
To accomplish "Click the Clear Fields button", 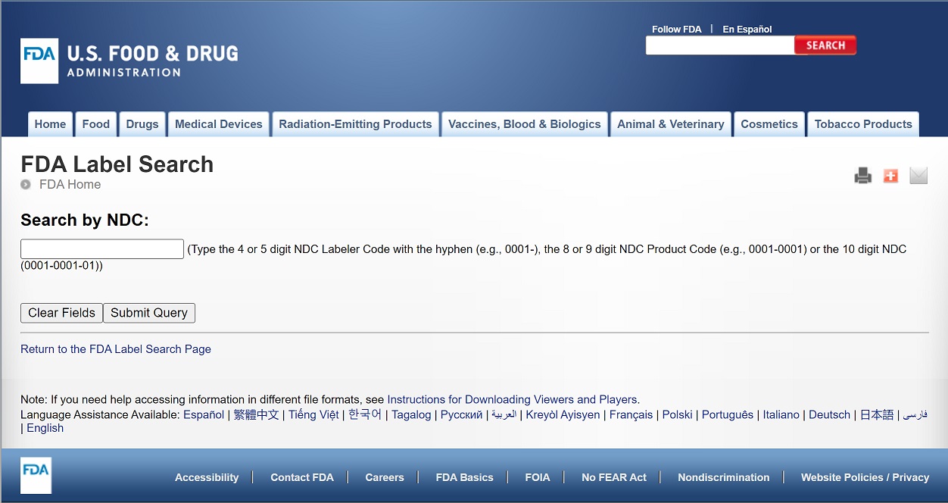I will coord(61,312).
